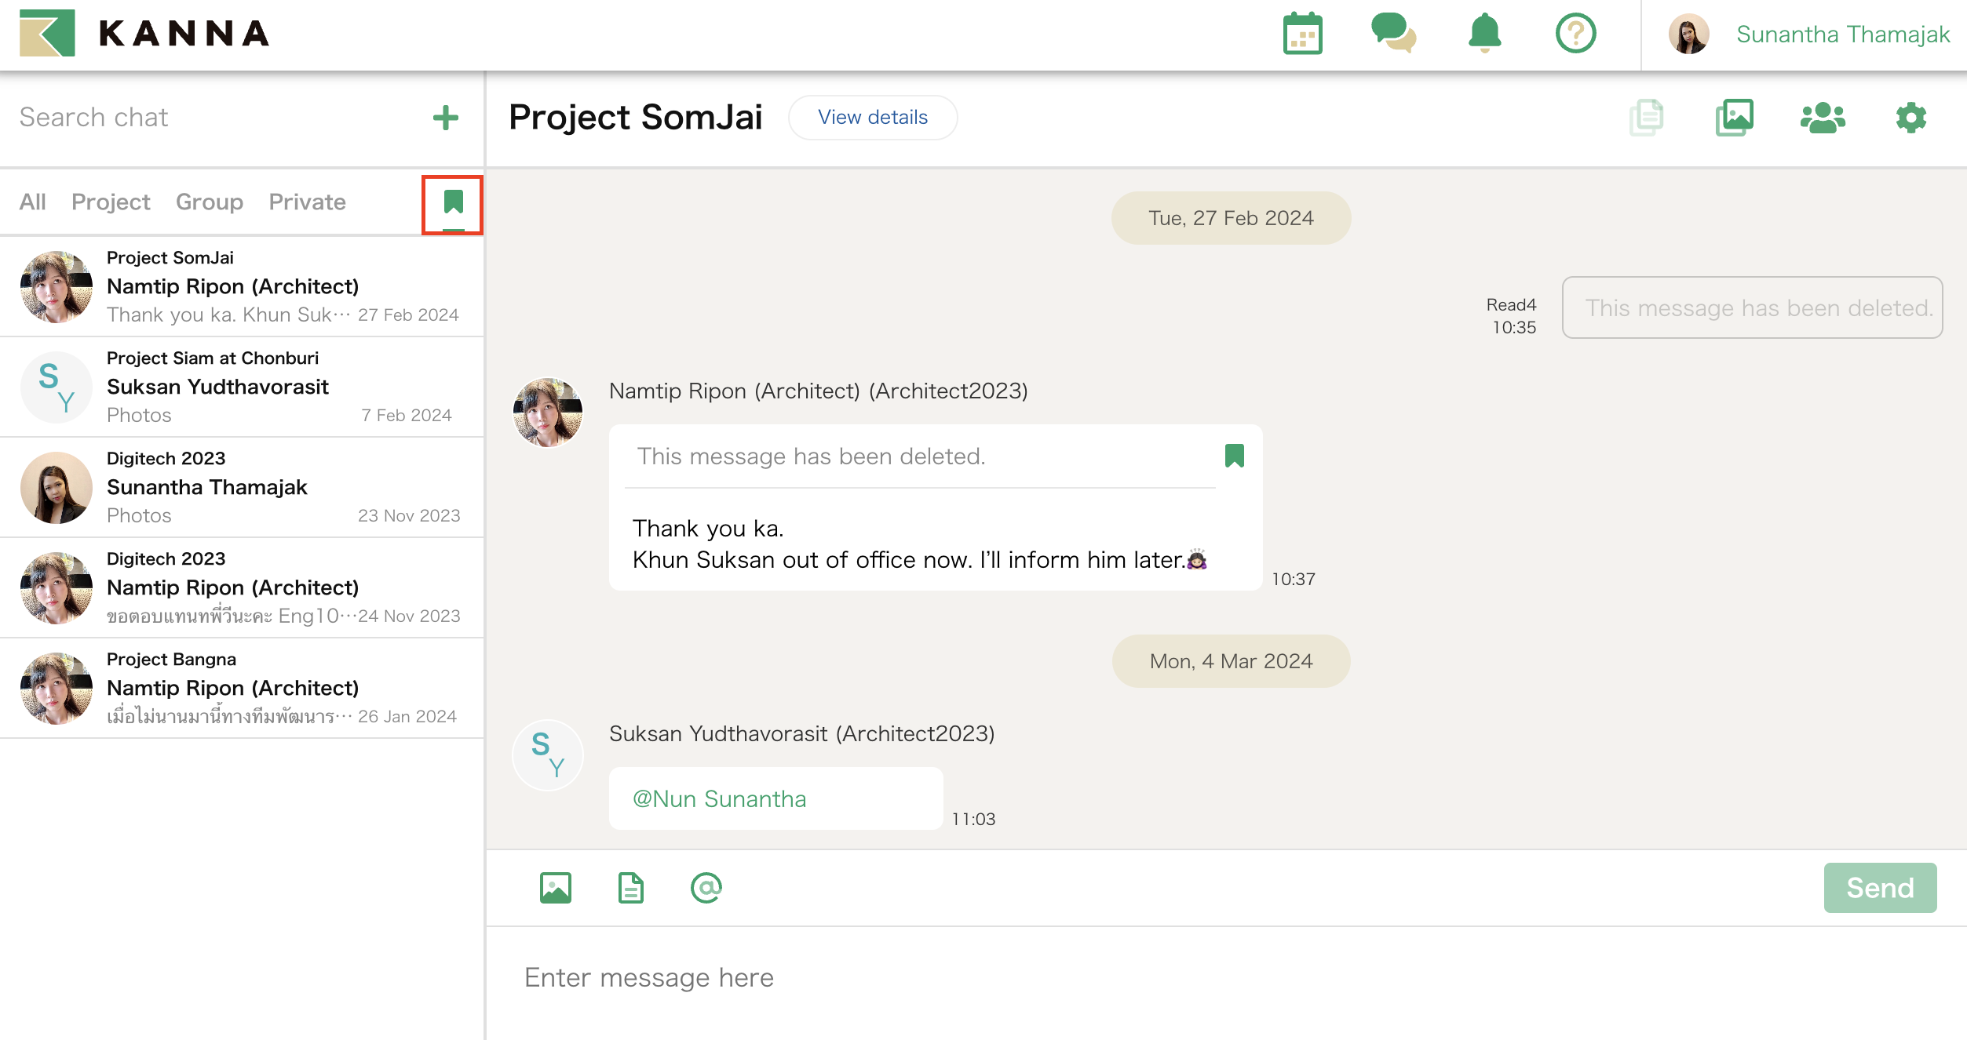Image resolution: width=1967 pixels, height=1040 pixels.
Task: Open the chat photo gallery icon
Action: pyautogui.click(x=1735, y=118)
